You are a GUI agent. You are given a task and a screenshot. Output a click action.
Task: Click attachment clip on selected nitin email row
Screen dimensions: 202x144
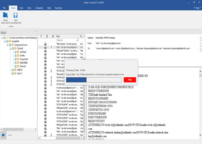tap(51, 47)
